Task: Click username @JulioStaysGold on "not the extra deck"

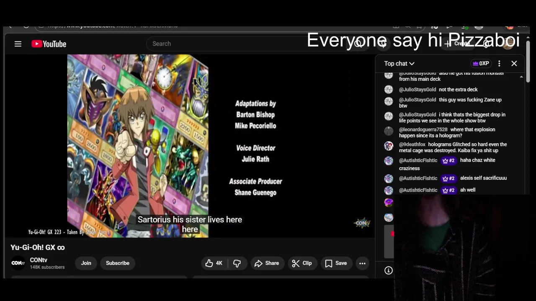Action: (417, 89)
